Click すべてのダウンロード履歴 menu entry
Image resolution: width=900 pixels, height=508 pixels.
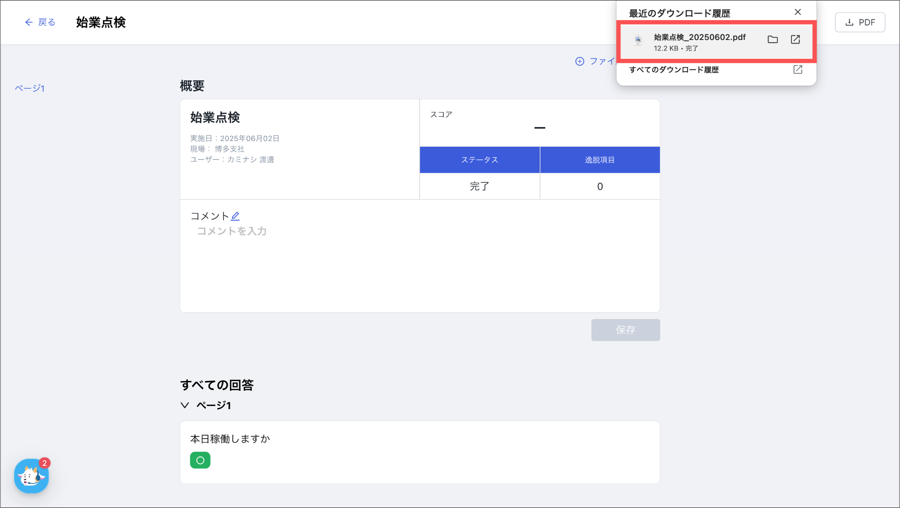[x=674, y=70]
